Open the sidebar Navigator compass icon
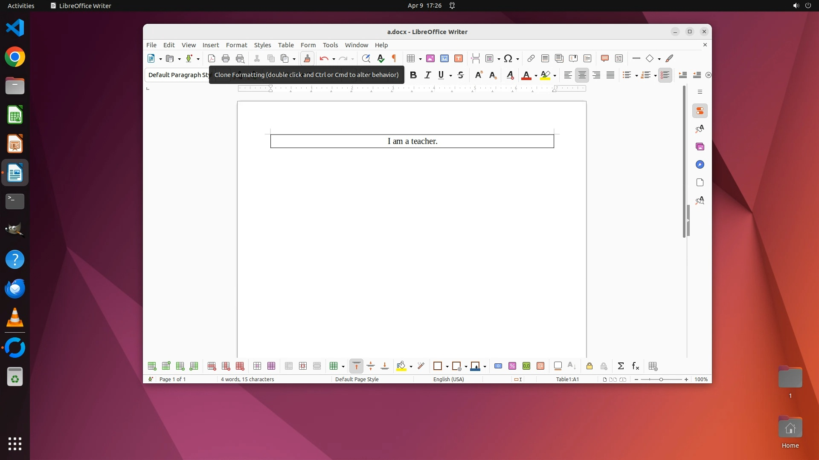This screenshot has width=819, height=460. click(x=700, y=164)
